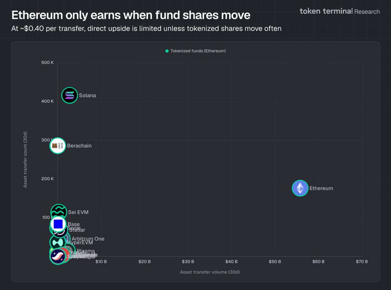
Task: Click the '$10 B' x-axis tick
Action: 101,262
